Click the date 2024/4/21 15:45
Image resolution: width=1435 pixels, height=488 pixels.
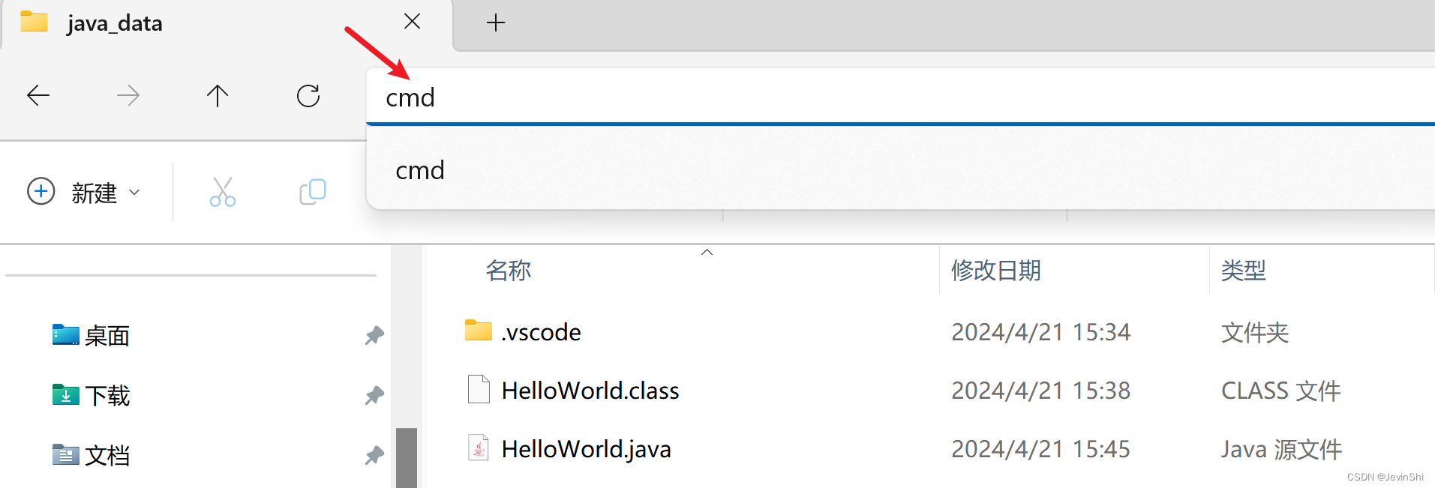[x=1040, y=448]
